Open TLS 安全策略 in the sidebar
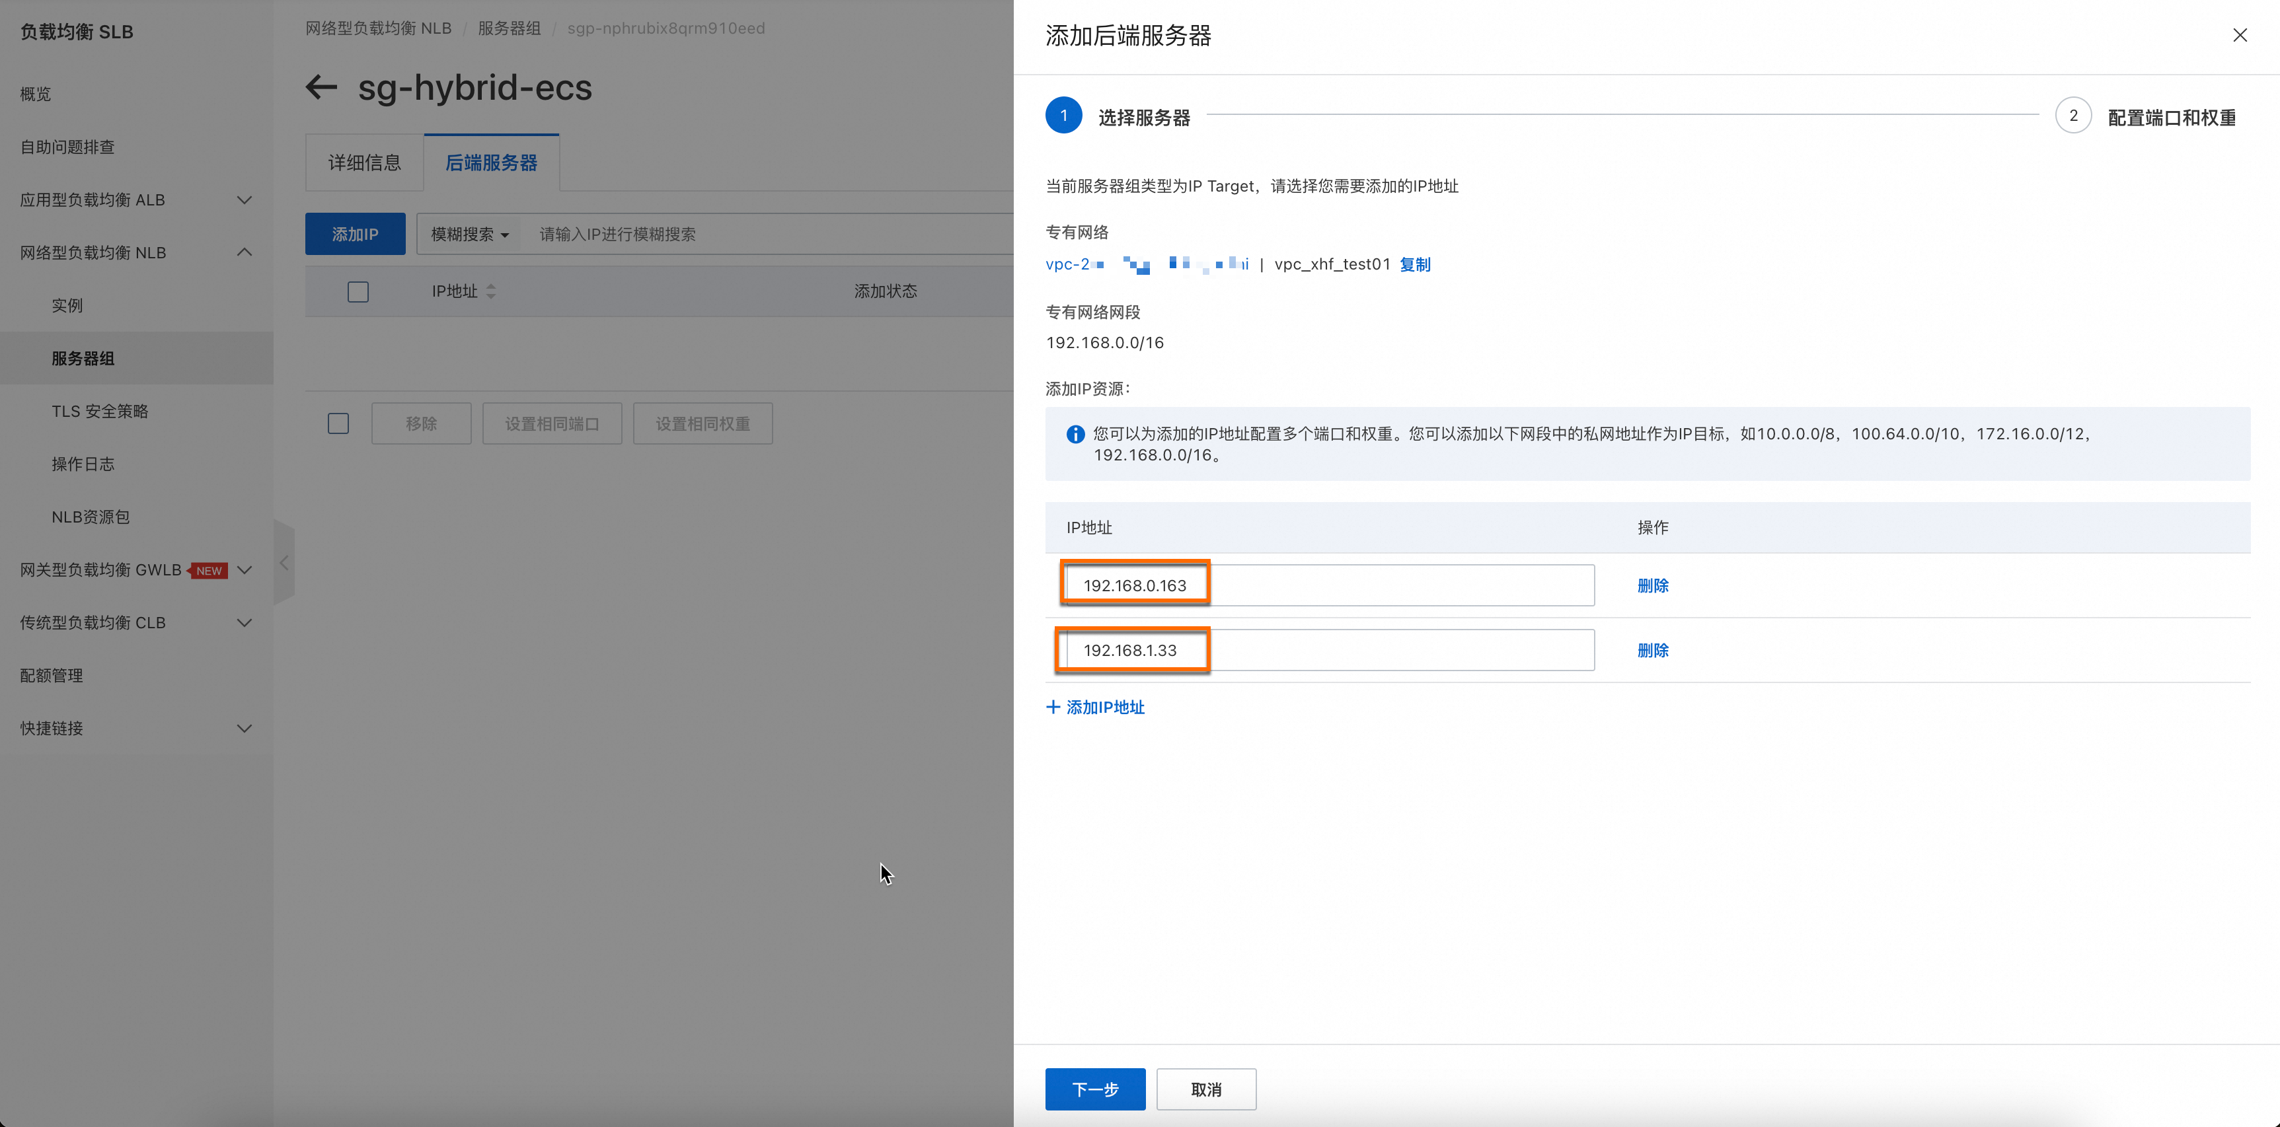 coord(100,412)
